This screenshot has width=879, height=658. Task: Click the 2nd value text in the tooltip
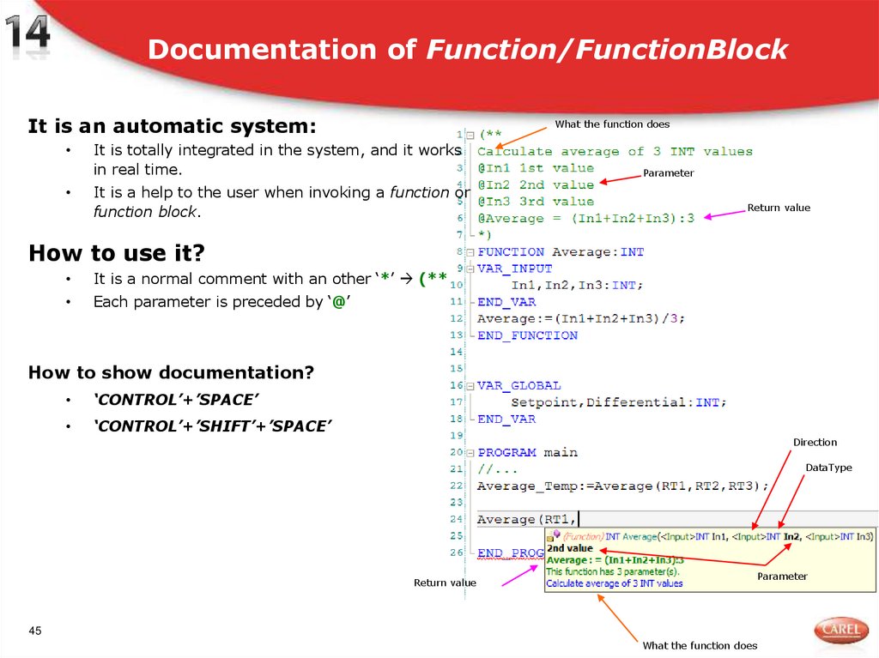tap(570, 547)
